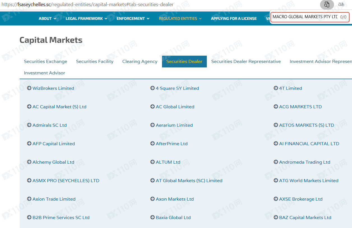This screenshot has width=352, height=228.
Task: Click arrow icon beside 4 Square SY Limited
Action: pyautogui.click(x=152, y=88)
